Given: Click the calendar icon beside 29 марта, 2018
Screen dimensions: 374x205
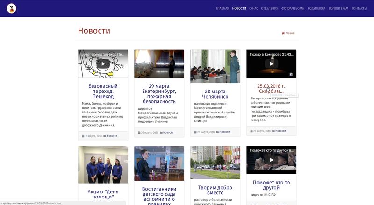Looking at the screenshot, I should (139, 133).
